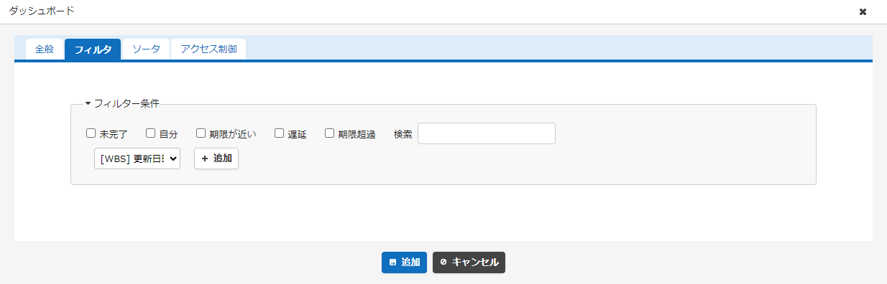Screen dimensions: 887x284
Task: Enable the 期限超過 checkbox
Action: (330, 133)
